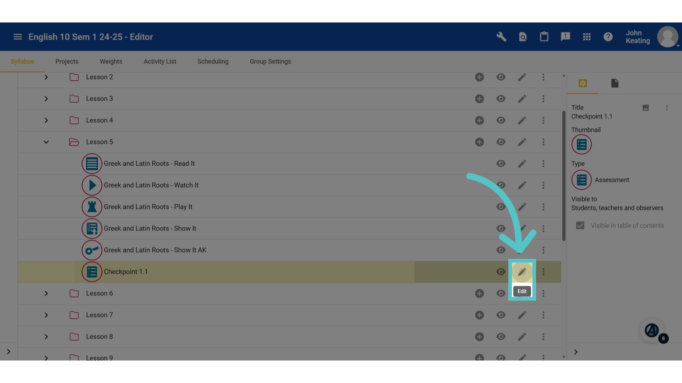682x383 pixels.
Task: Open the help question mark icon
Action: (608, 37)
